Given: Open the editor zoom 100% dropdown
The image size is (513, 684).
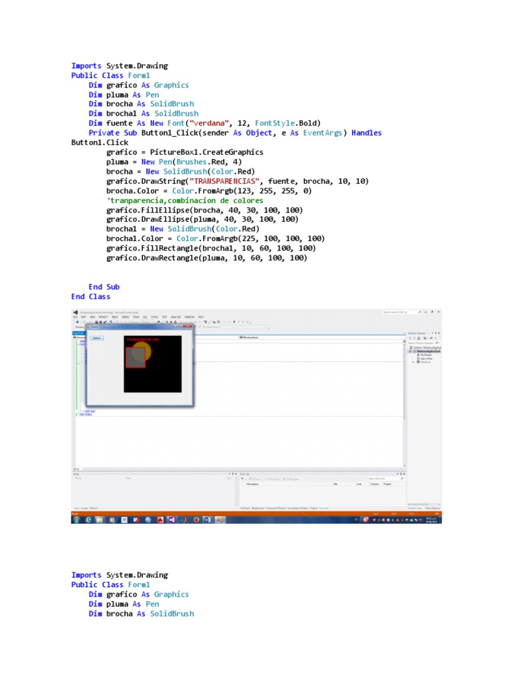Looking at the screenshot, I should click(x=77, y=469).
